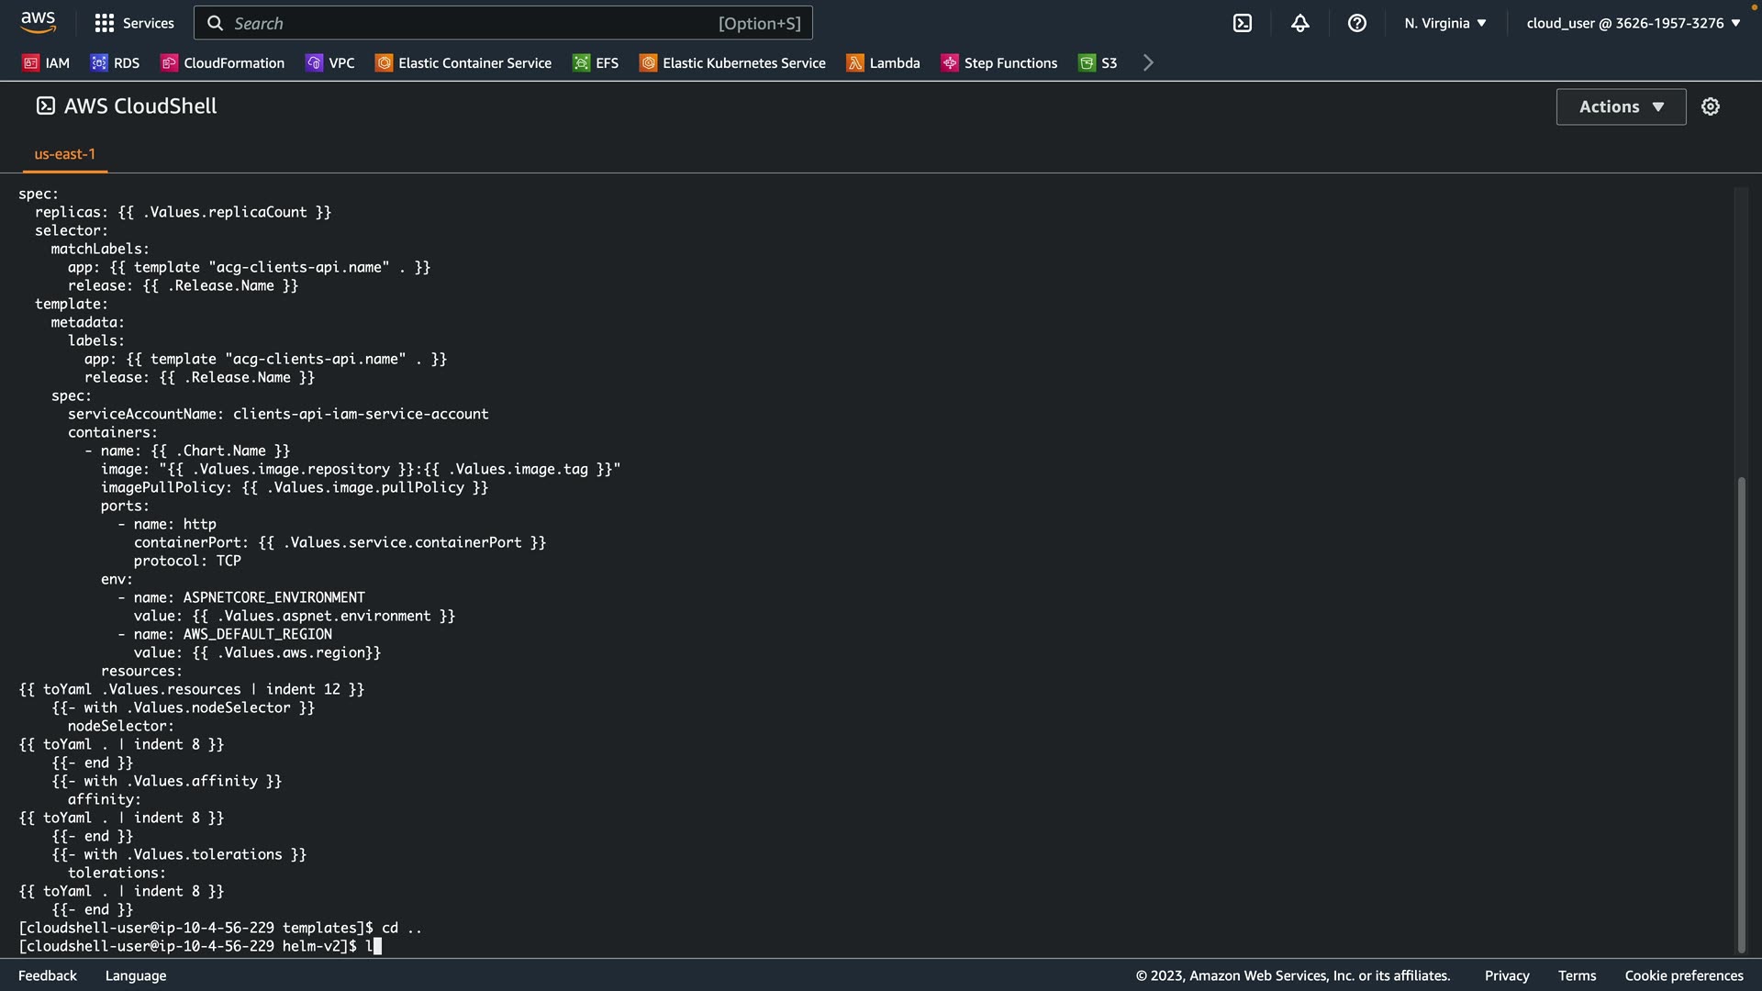Click the AWS search input field
1762x991 pixels.
tap(503, 23)
